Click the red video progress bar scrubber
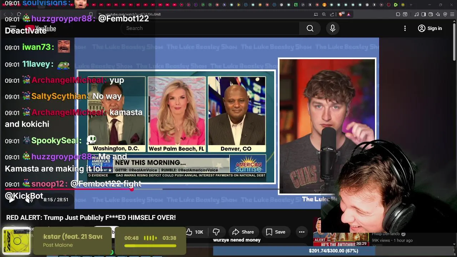457x257 pixels. (x=132, y=189)
